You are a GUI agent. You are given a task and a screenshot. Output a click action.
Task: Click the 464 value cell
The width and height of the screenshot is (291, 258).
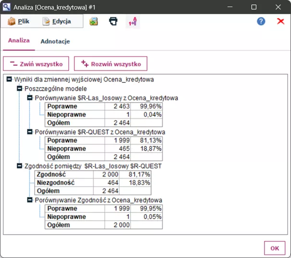click(x=106, y=182)
